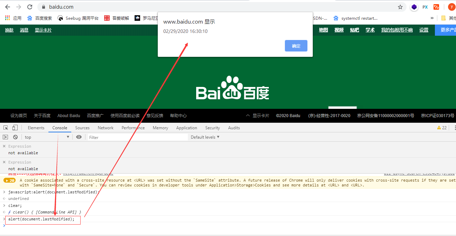The image size is (456, 236).
Task: Click the Baidu logo
Action: click(232, 88)
